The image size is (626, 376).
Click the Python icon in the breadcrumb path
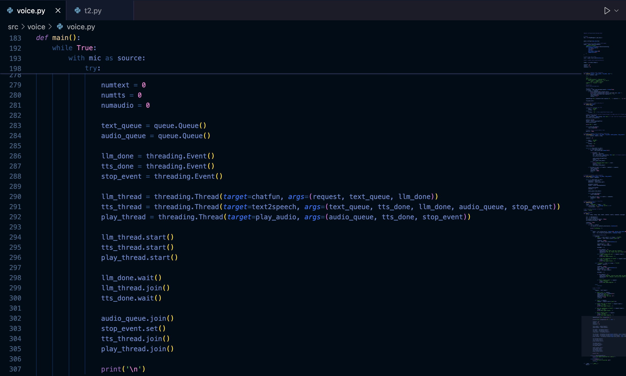click(60, 27)
